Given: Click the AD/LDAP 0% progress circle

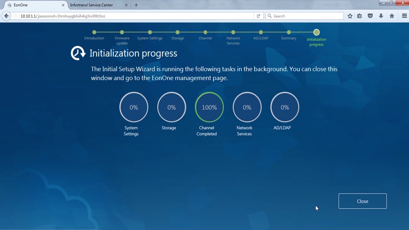Looking at the screenshot, I should [x=285, y=107].
